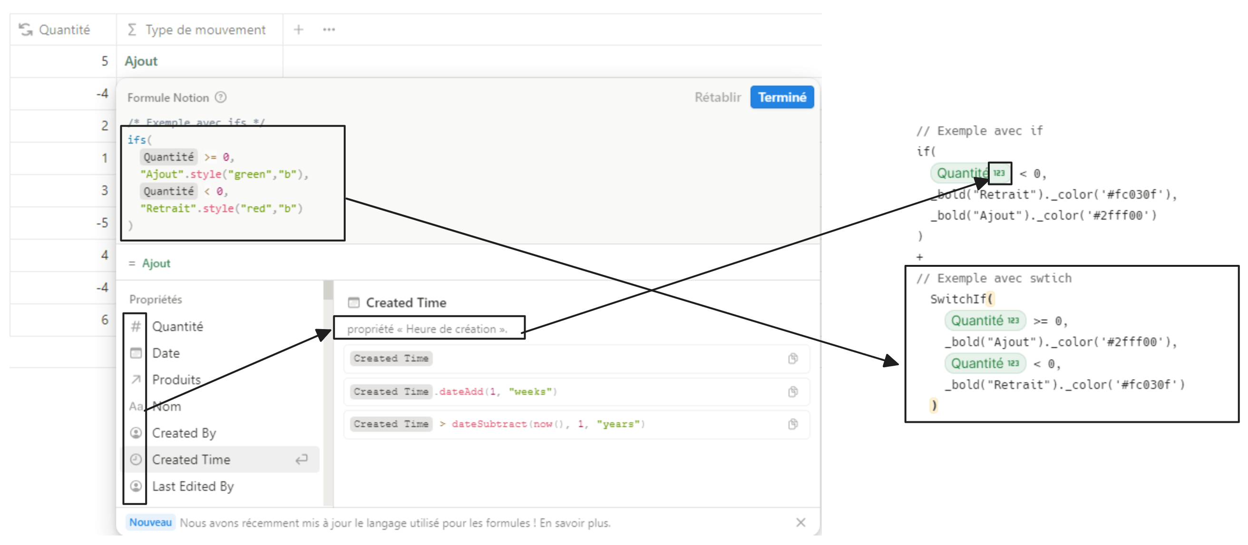Viewport: 1248px width, 545px height.
Task: Click the sigma formula icon in header
Action: pos(131,29)
